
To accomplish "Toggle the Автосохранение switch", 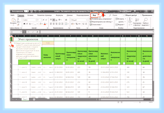I will (26, 11).
